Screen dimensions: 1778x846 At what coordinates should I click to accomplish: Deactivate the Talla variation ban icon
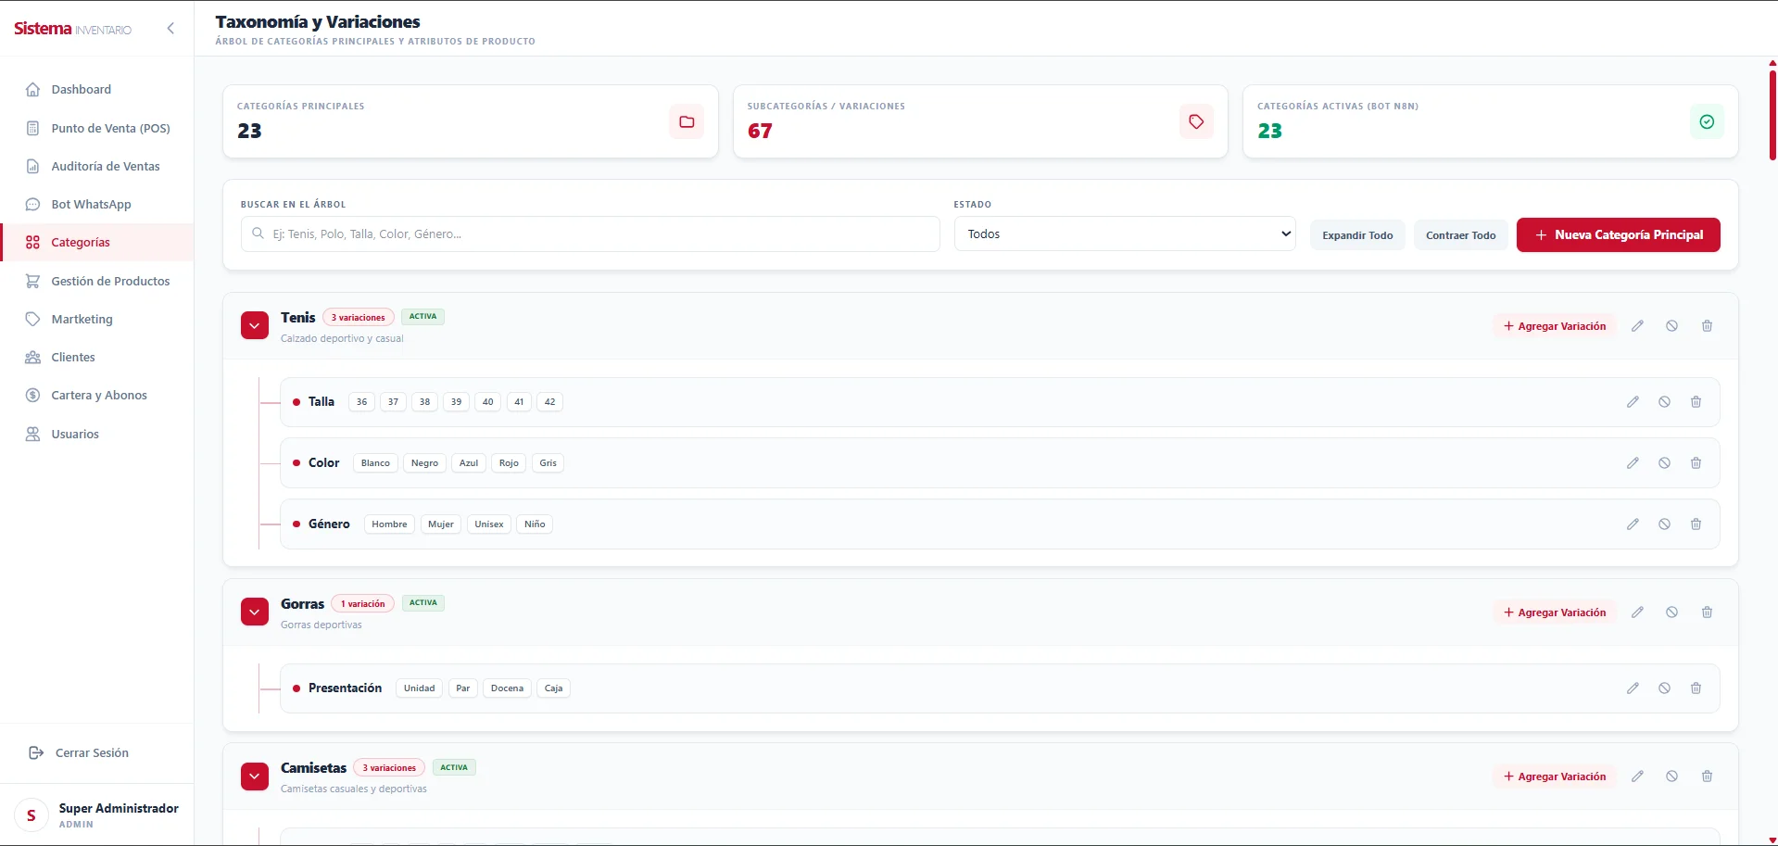(1664, 402)
